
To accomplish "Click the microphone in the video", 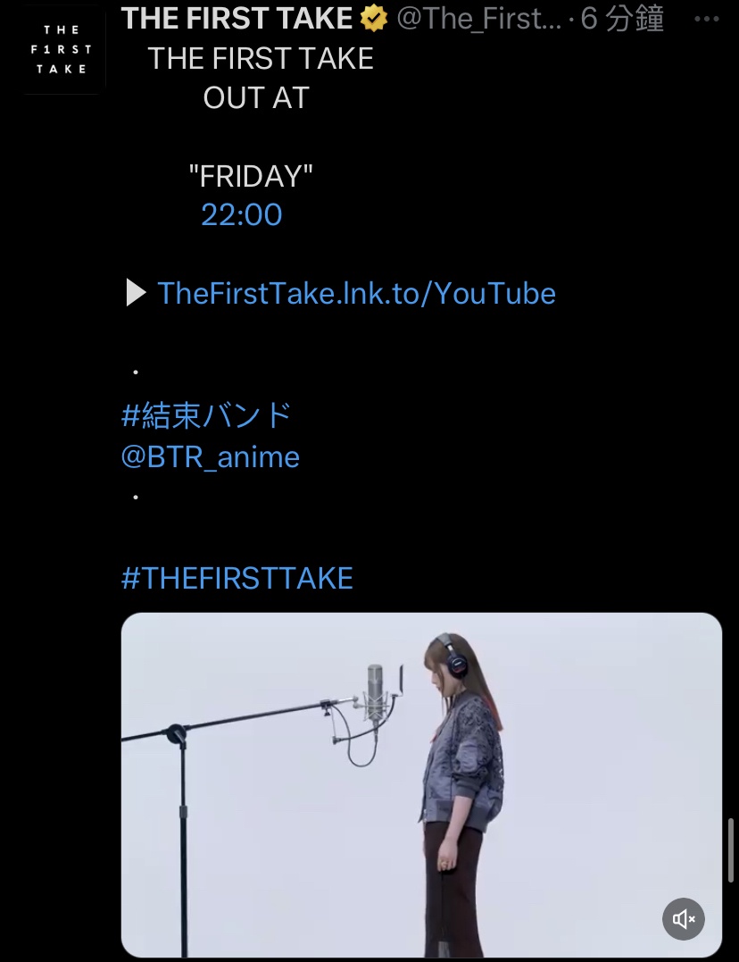I will point(376,693).
